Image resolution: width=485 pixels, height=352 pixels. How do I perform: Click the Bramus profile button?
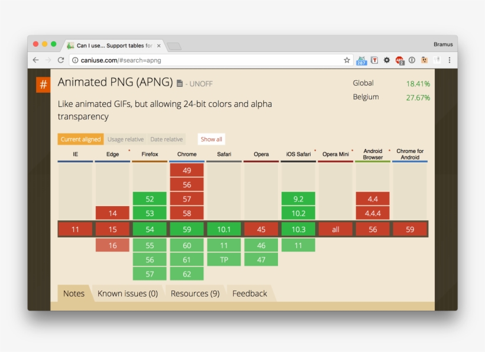(443, 44)
